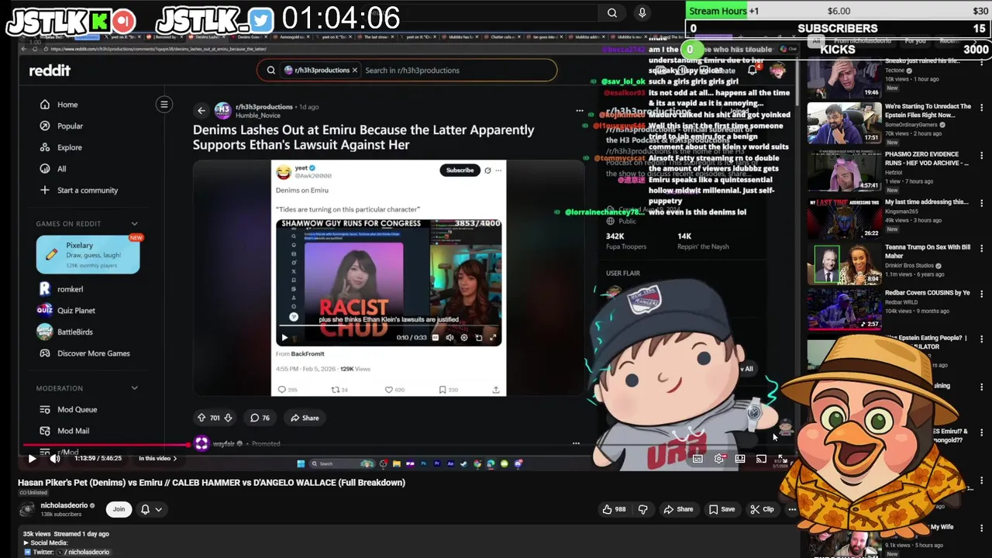Open the Reddit post's three-dot options menu
Screen dimensions: 992x558
(579, 111)
